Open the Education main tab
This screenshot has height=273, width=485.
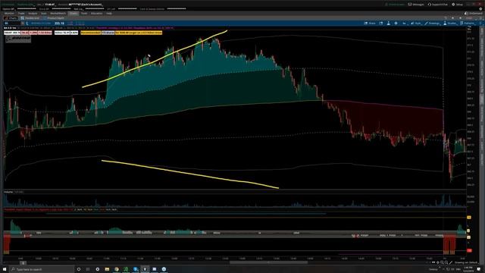tap(96, 14)
